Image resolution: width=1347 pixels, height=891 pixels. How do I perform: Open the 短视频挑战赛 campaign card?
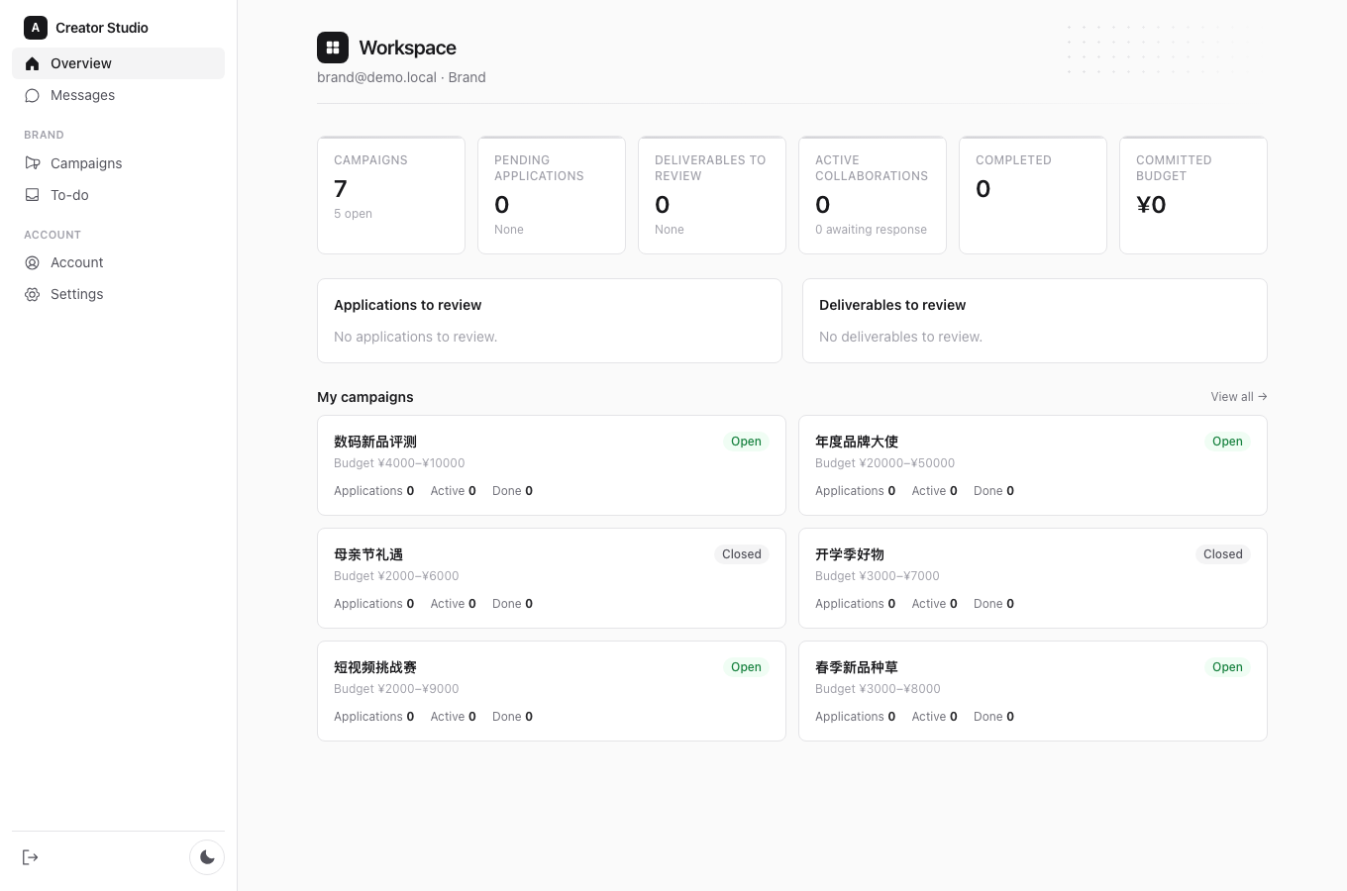552,691
